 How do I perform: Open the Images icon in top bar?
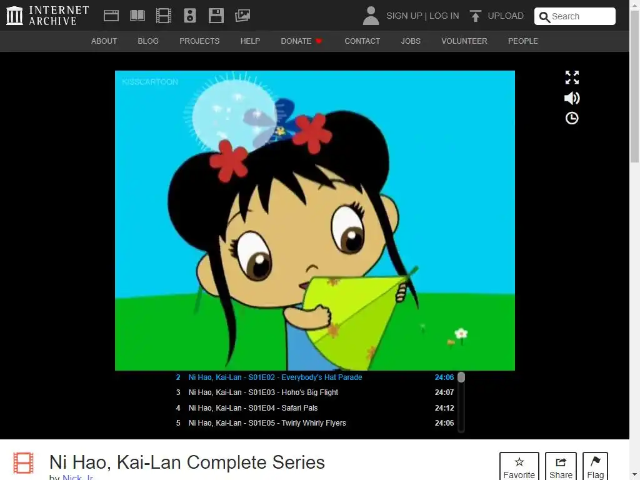tap(242, 16)
